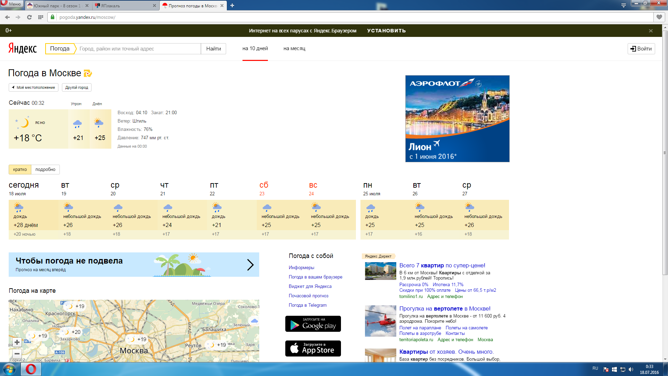Screen dimensions: 668x376
Task: Click the yellow share icon beside Погода в Москве
Action: pyautogui.click(x=88, y=73)
